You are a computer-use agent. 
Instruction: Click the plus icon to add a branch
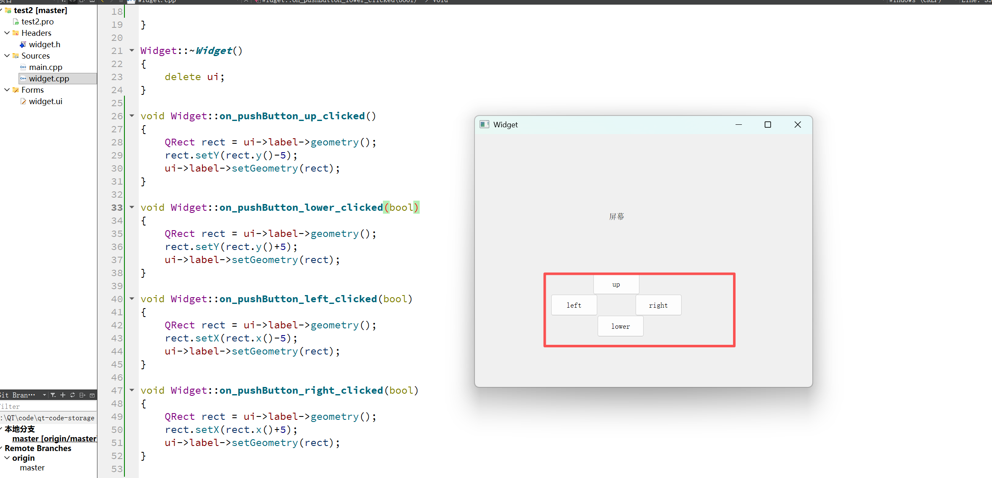63,395
